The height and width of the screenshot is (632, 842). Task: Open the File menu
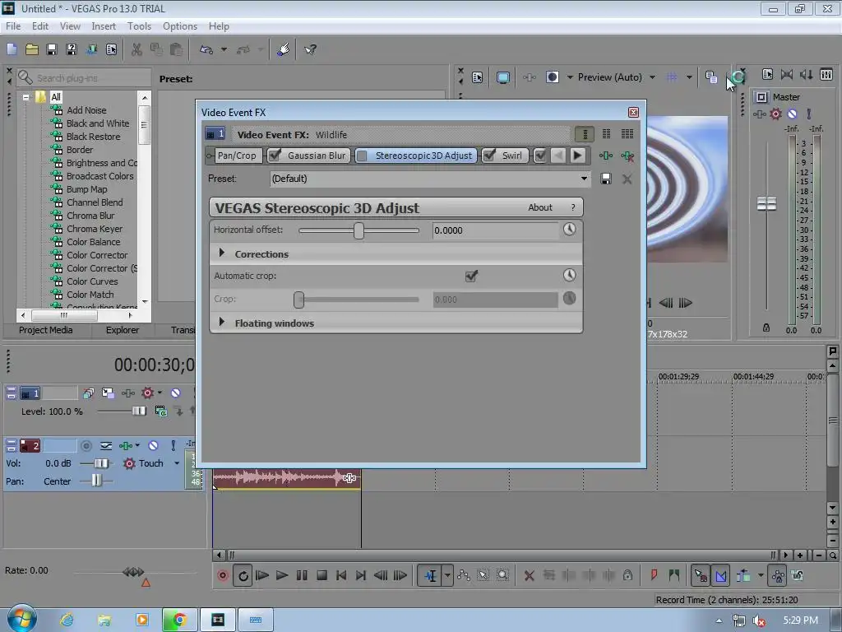coord(13,26)
